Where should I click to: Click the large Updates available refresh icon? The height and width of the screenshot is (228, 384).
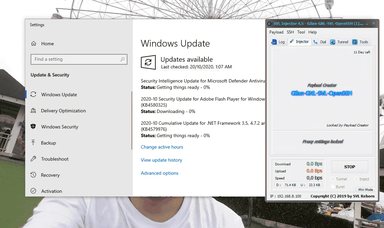[148, 62]
